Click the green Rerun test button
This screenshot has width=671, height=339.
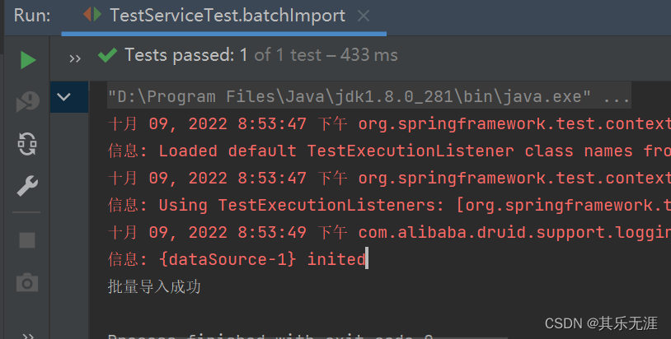click(28, 59)
